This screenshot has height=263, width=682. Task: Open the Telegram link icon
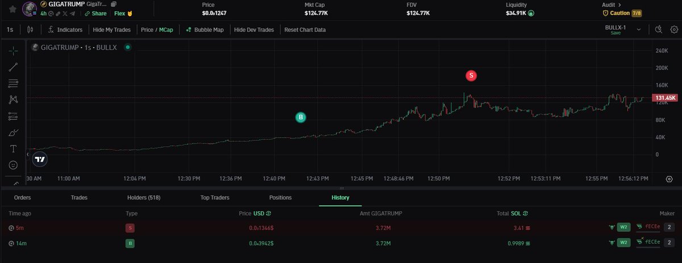click(x=73, y=14)
